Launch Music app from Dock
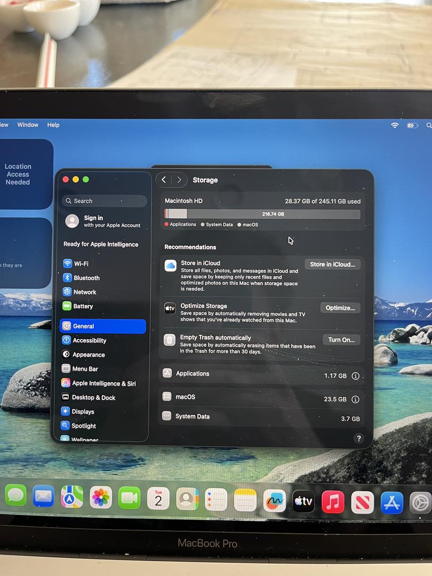 point(333,502)
